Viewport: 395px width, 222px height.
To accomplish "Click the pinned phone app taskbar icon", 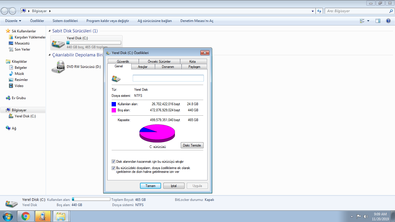I will point(43,216).
